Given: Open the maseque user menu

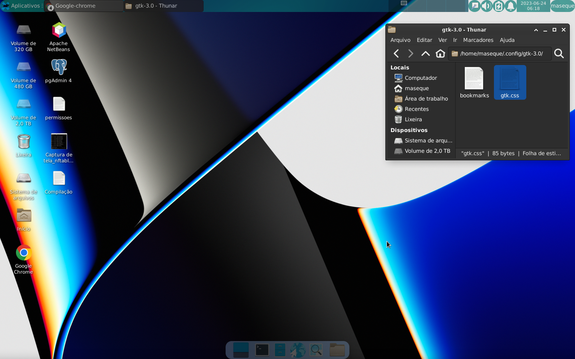Looking at the screenshot, I should [x=562, y=6].
